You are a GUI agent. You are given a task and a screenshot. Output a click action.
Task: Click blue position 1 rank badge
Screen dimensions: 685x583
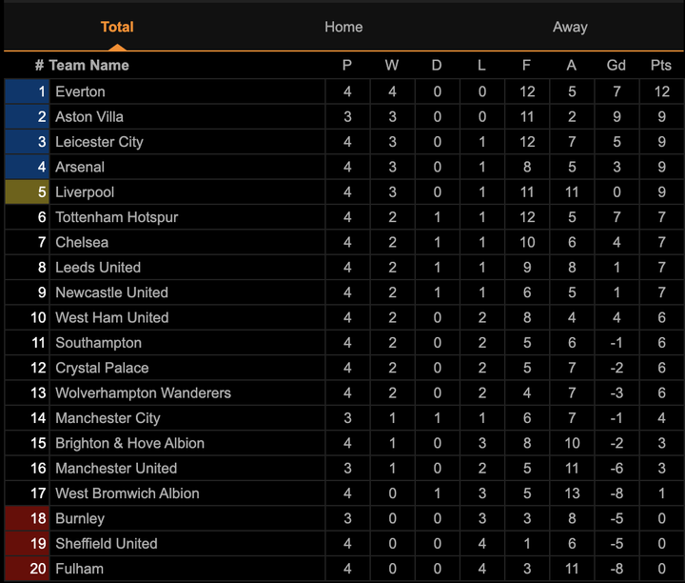(x=27, y=91)
